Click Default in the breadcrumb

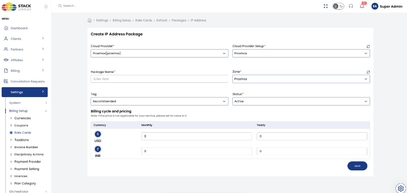pyautogui.click(x=162, y=20)
